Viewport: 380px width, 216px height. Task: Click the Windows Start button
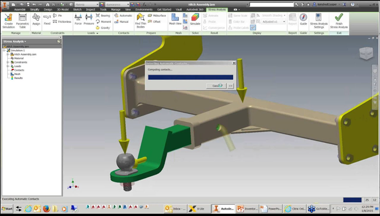click(x=7, y=209)
